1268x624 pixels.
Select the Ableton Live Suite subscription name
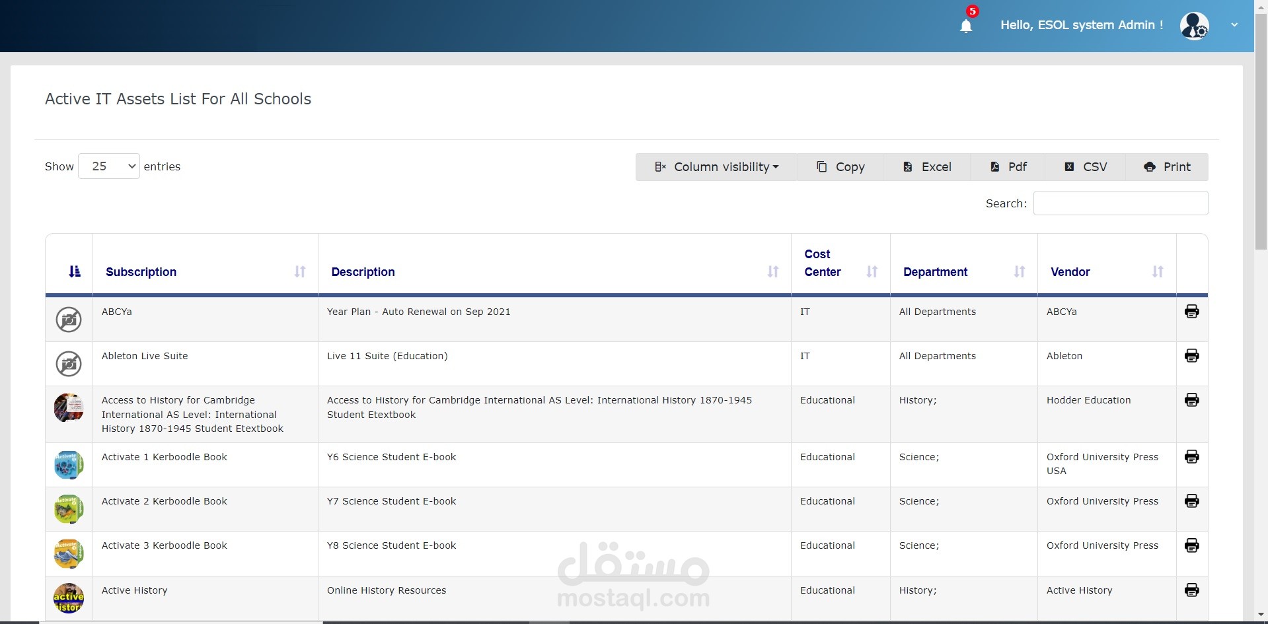(145, 356)
